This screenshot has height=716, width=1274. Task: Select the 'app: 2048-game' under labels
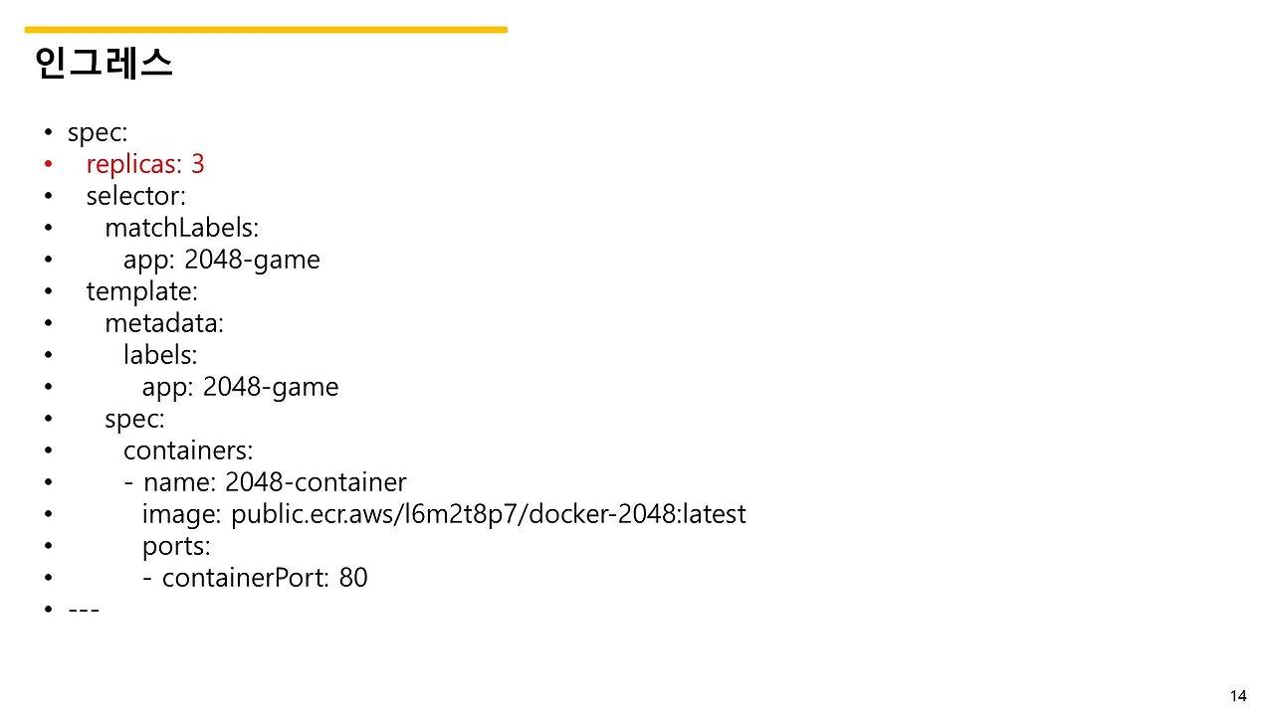[240, 387]
